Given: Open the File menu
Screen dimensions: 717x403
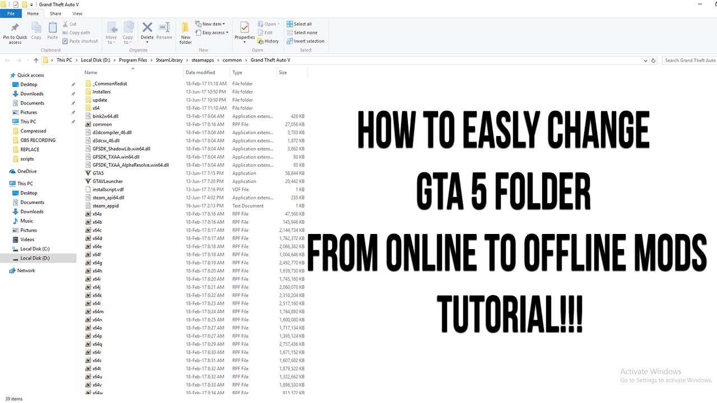Looking at the screenshot, I should coord(11,13).
